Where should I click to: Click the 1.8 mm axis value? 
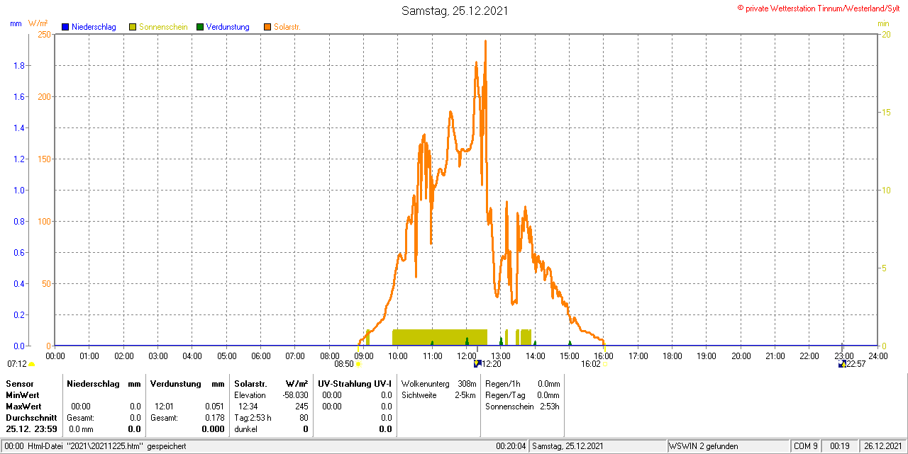click(x=19, y=66)
